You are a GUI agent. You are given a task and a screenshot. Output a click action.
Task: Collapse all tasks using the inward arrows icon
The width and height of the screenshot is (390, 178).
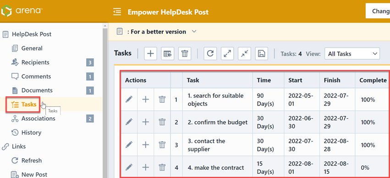coord(245,54)
